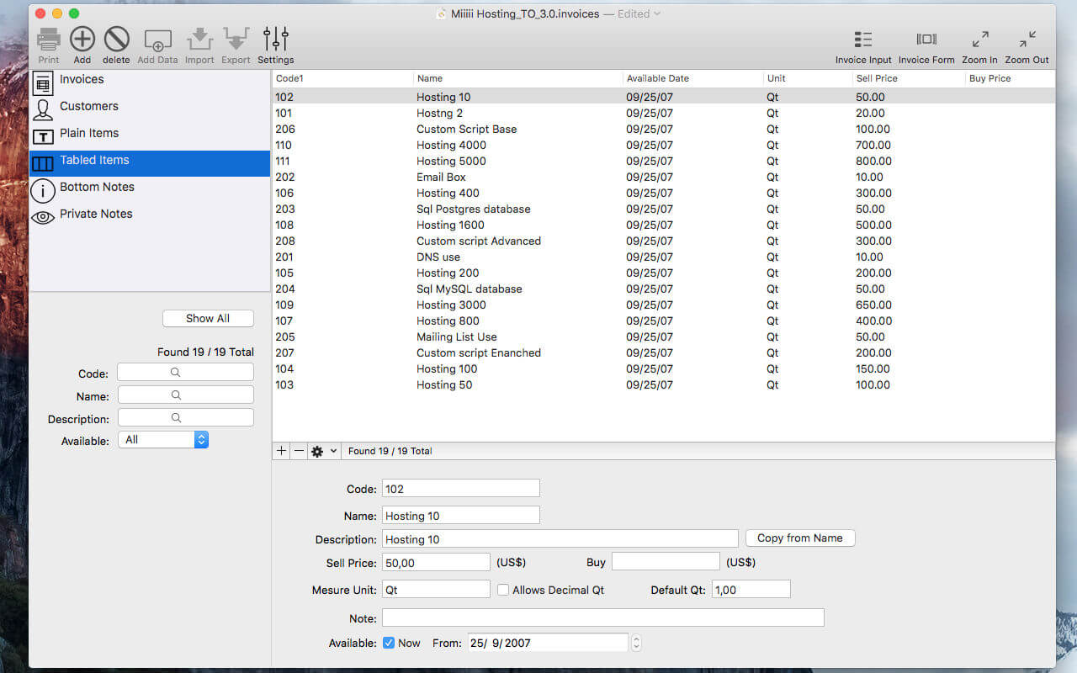The height and width of the screenshot is (673, 1077).
Task: Click the Import toolbar icon
Action: (200, 39)
